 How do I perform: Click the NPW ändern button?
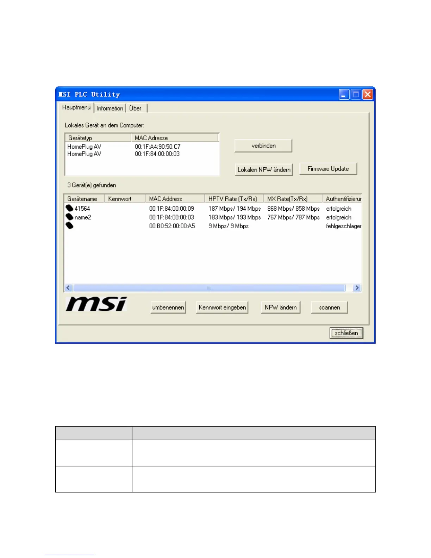pos(281,308)
